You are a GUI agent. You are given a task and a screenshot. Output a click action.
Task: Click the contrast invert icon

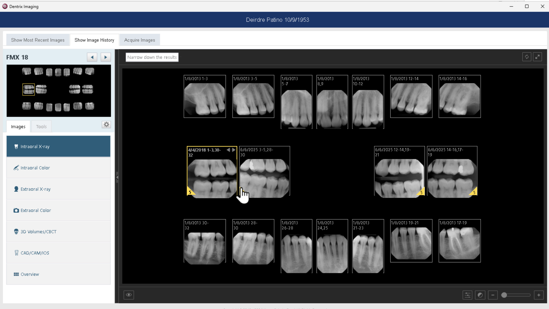(x=480, y=295)
